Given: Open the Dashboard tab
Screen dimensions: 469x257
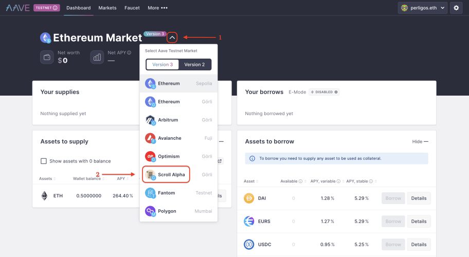Looking at the screenshot, I should coord(78,8).
